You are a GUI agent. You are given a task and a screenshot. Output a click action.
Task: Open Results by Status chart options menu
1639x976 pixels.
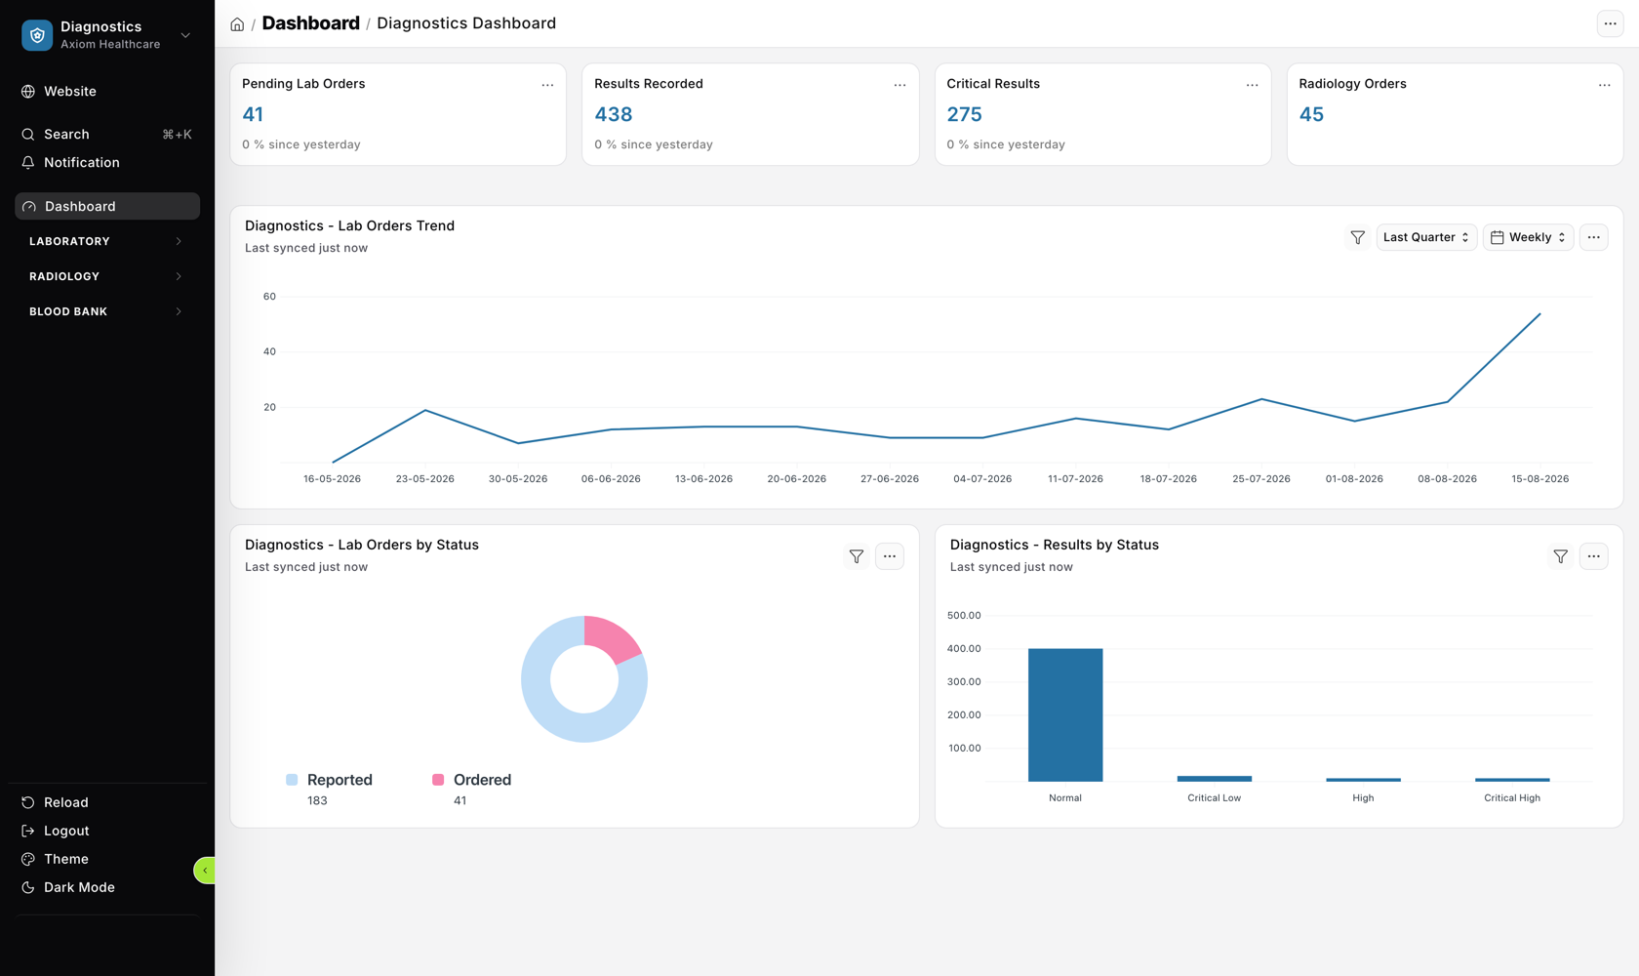coord(1593,556)
